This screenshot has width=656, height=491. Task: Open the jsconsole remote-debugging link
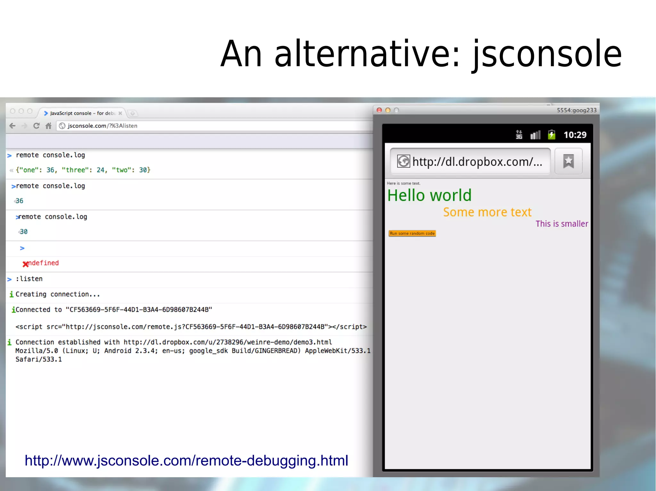(x=186, y=461)
